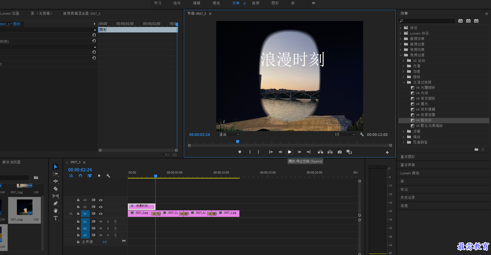The image size is (491, 255).
Task: Select the Selection tool arrow
Action: pyautogui.click(x=56, y=166)
